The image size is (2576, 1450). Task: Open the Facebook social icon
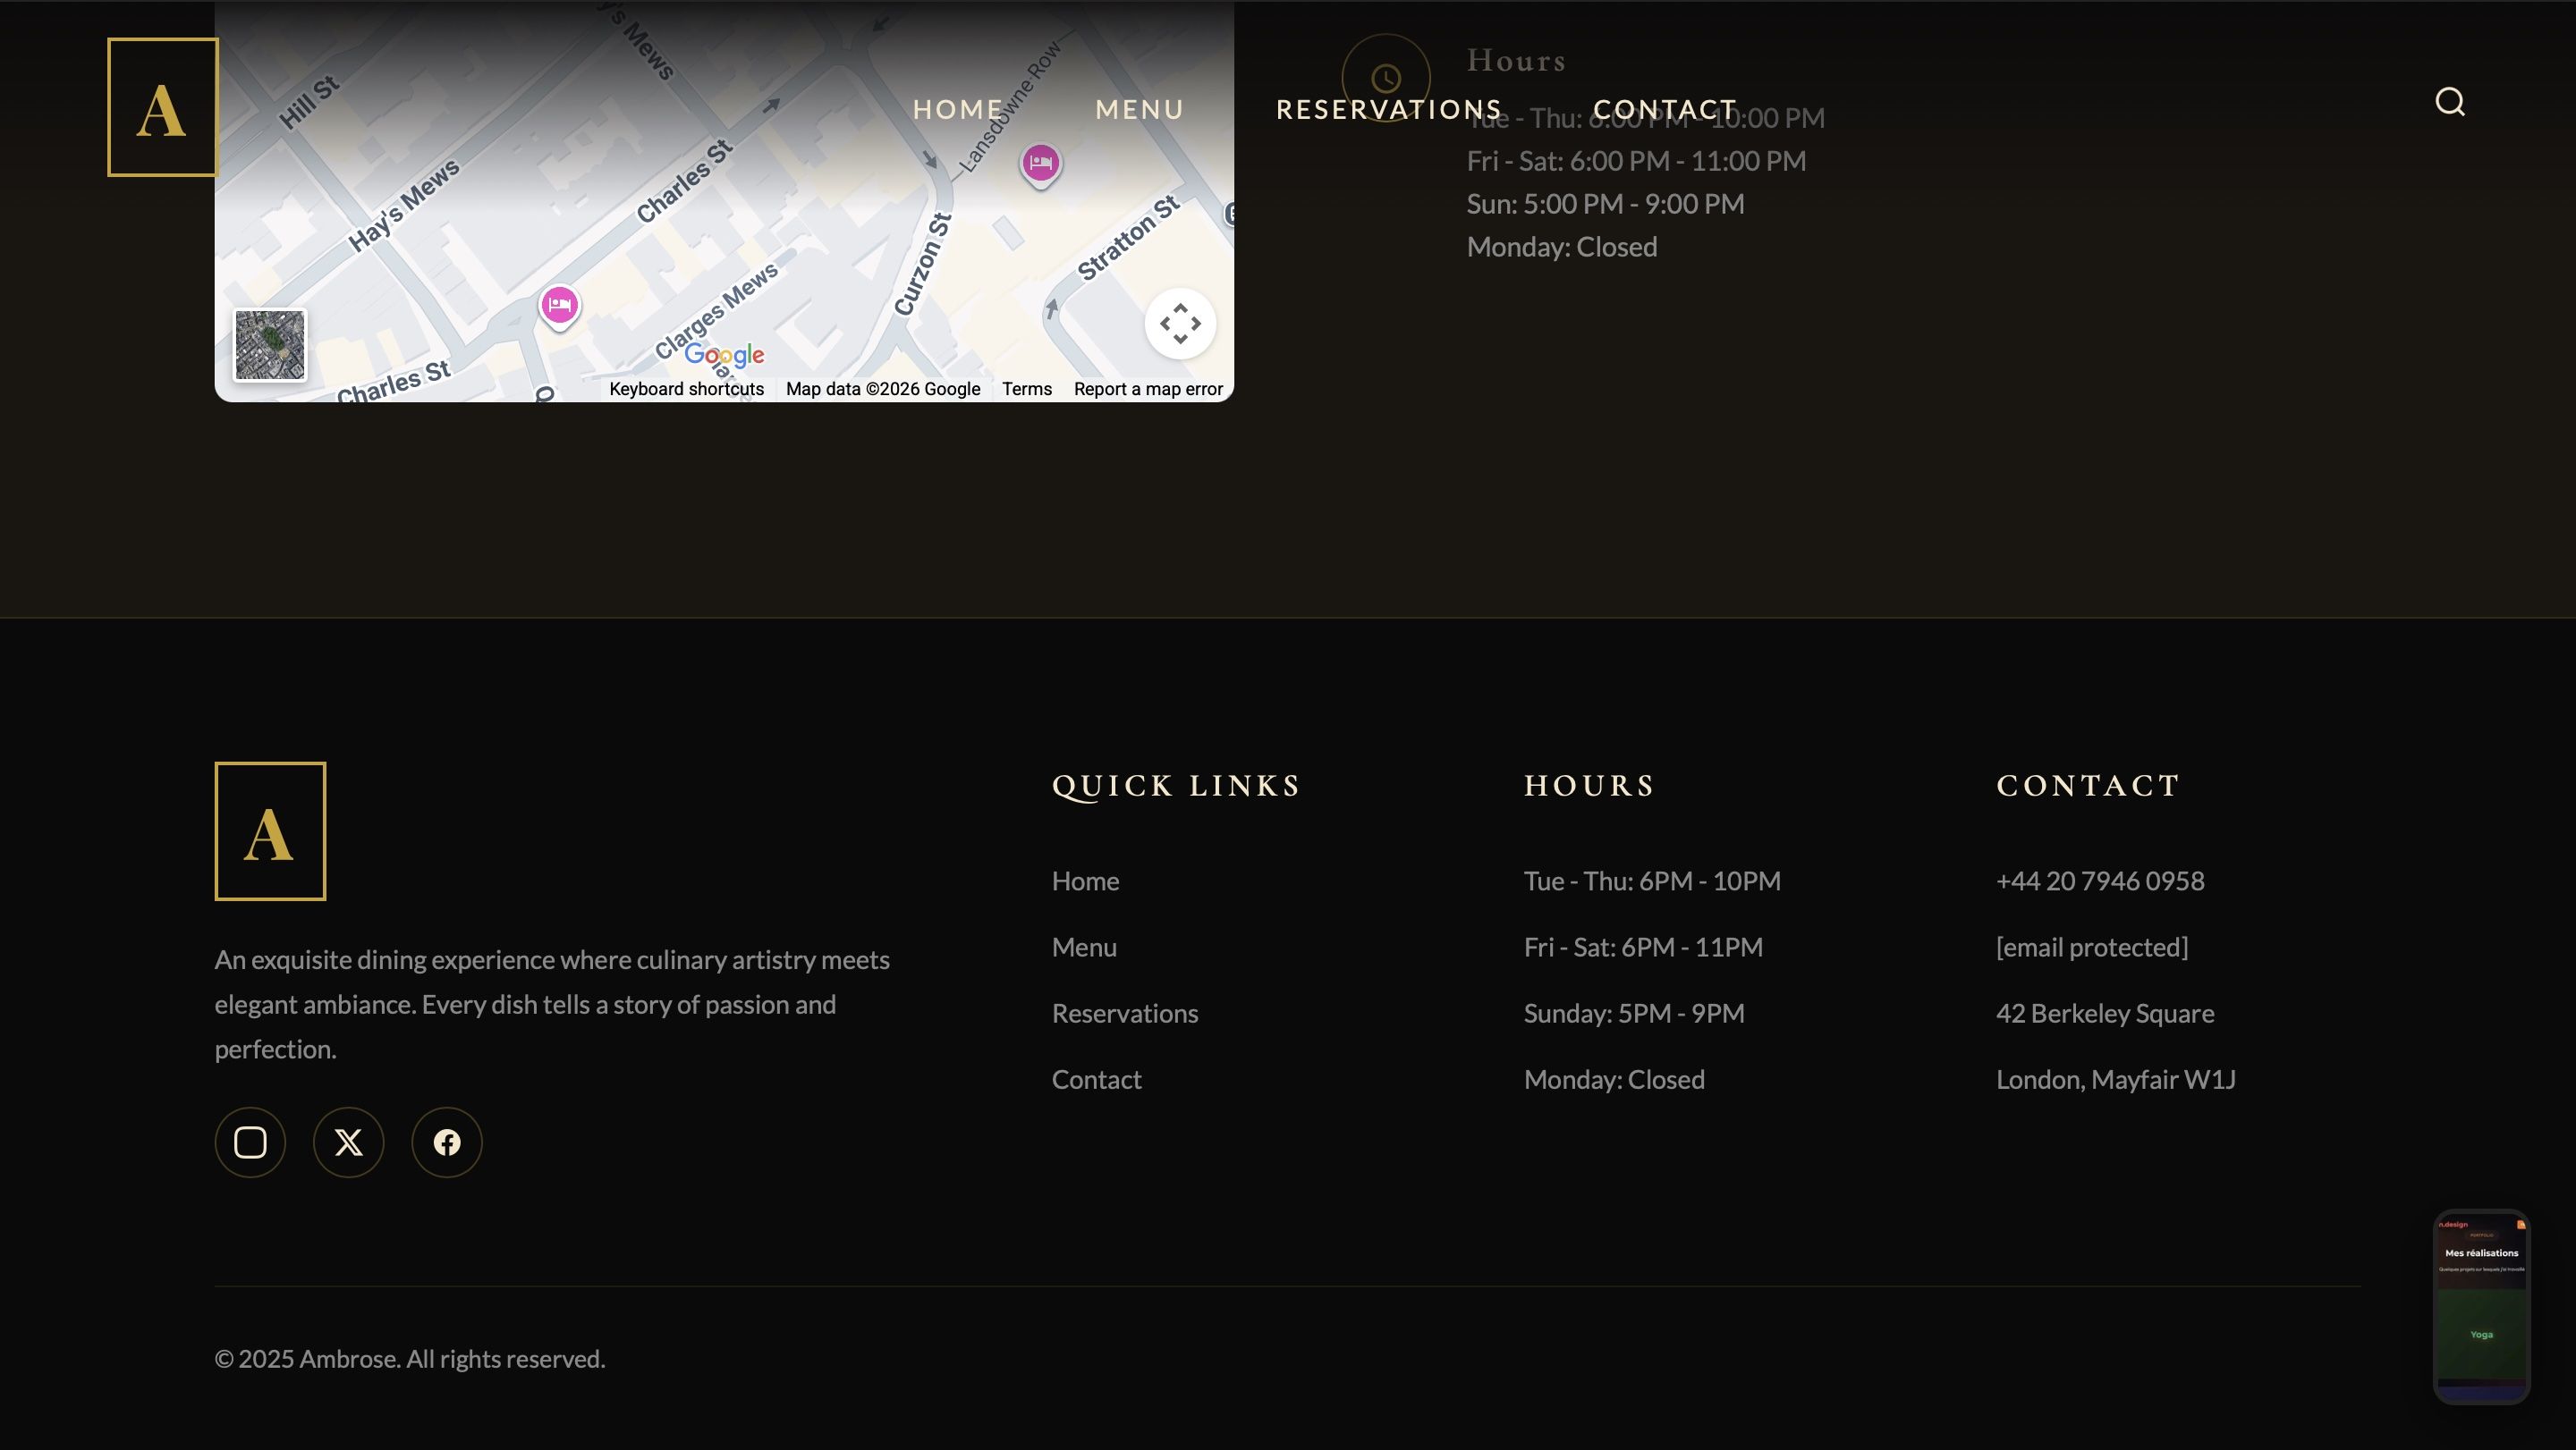tap(447, 1142)
